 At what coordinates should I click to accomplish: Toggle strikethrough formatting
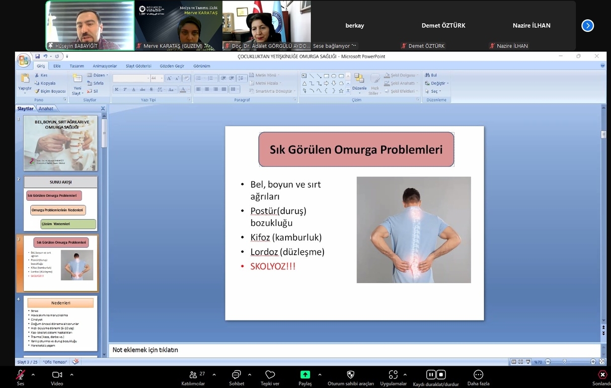point(143,89)
